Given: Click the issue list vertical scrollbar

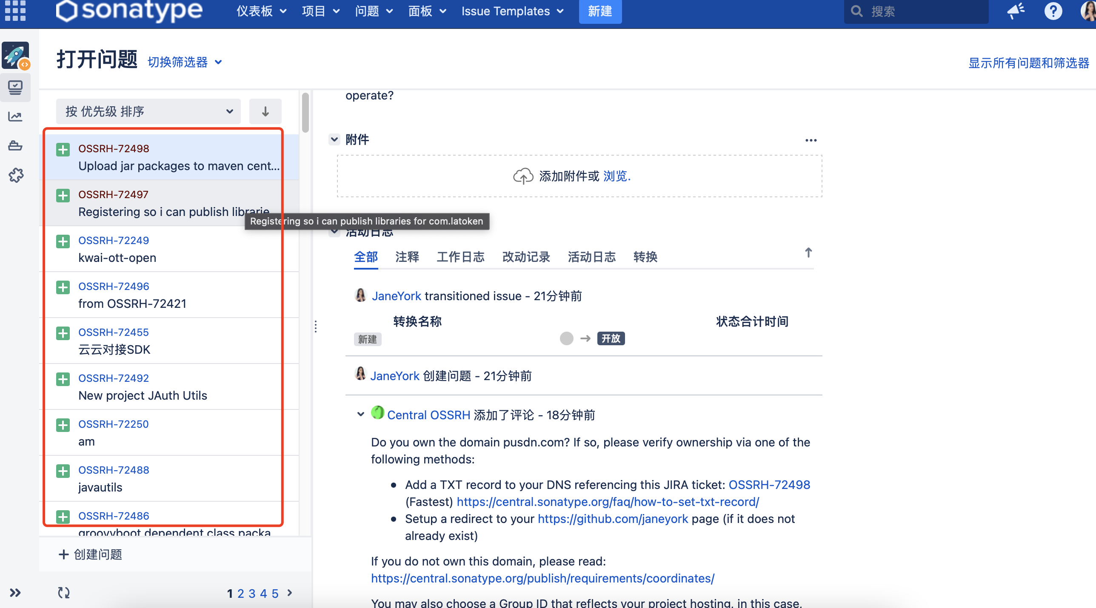Looking at the screenshot, I should (x=305, y=113).
